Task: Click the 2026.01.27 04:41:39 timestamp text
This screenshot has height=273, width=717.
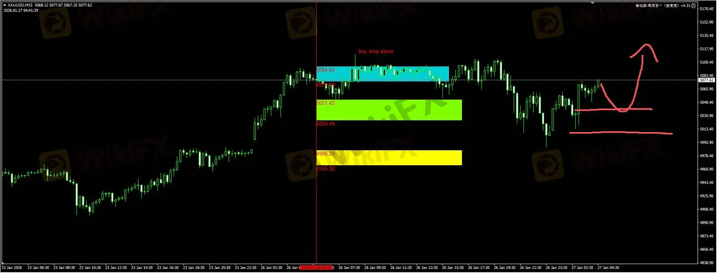Action: pyautogui.click(x=21, y=11)
